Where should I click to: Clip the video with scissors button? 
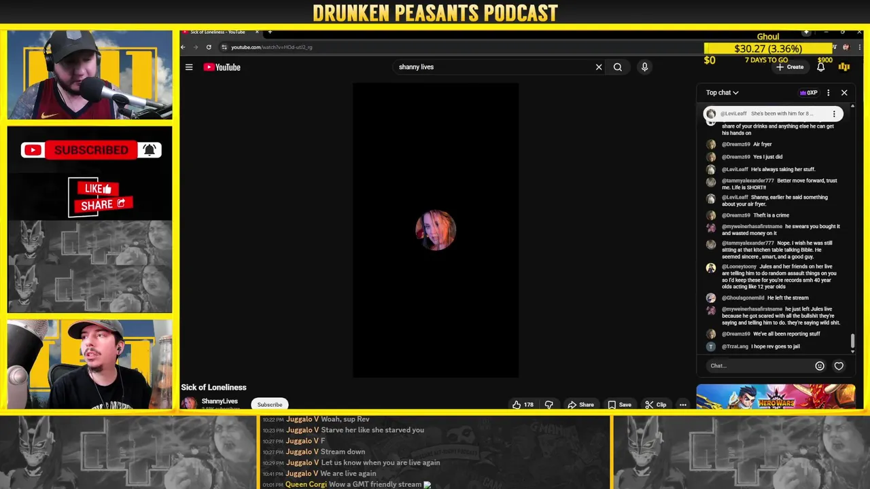[656, 405]
